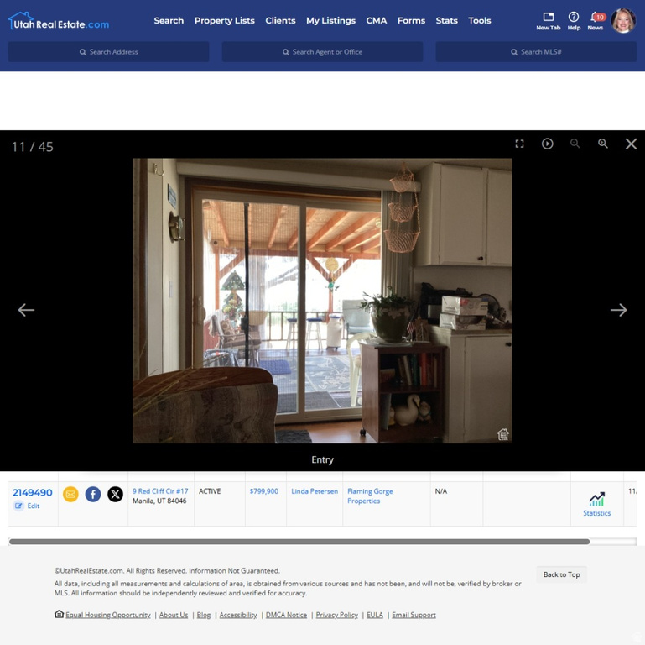Image resolution: width=645 pixels, height=645 pixels.
Task: Open MLS listing 2149490
Action: pos(32,493)
